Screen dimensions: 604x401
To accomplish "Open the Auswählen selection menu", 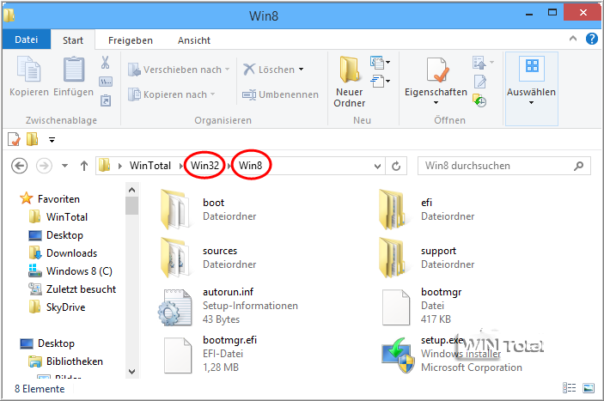I will click(x=531, y=89).
